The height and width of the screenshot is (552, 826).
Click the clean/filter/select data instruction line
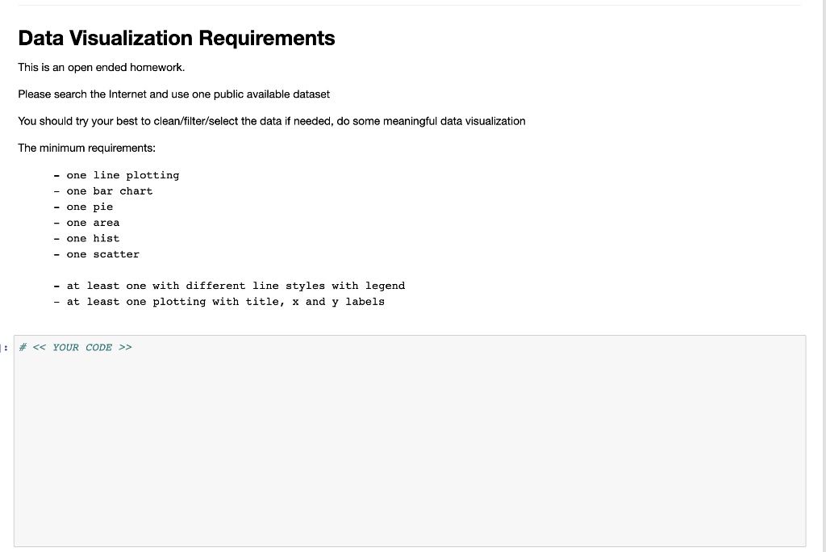pos(271,121)
